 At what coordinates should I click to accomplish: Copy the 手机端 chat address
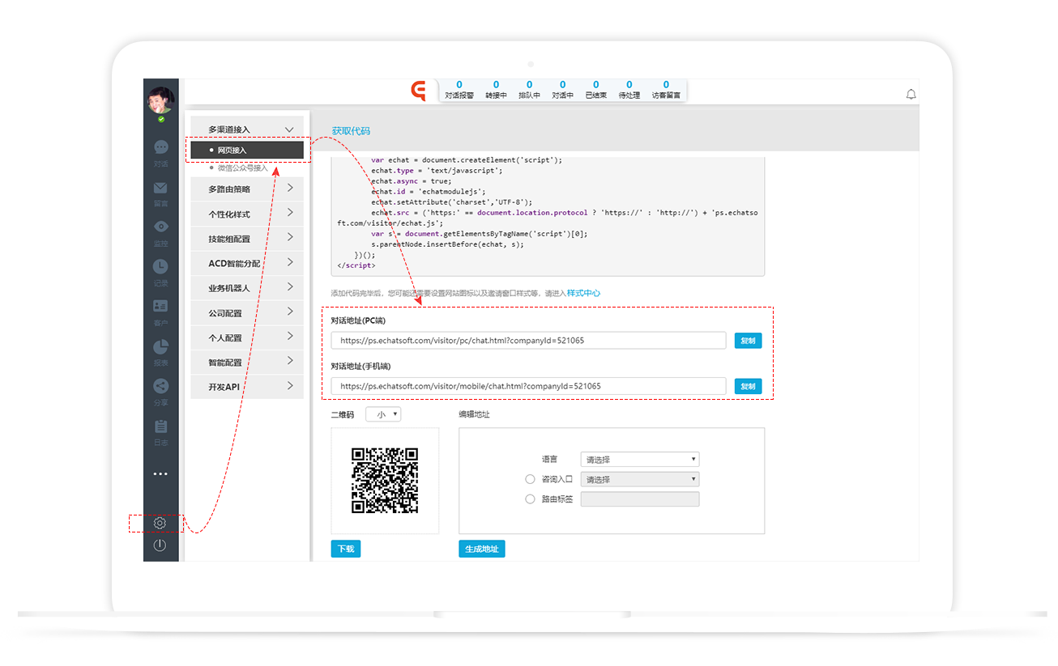748,386
